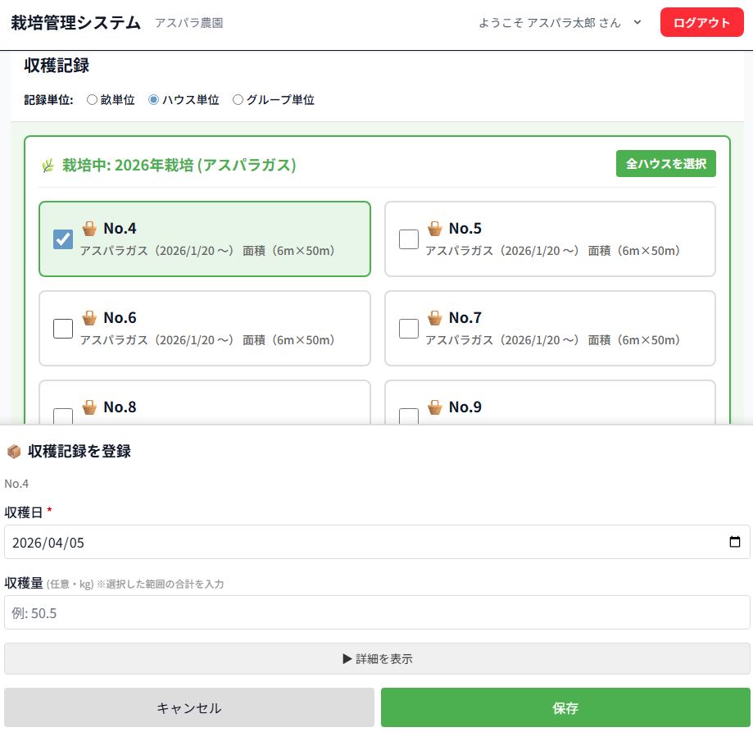Enable the No.7 house checkbox
This screenshot has width=753, height=732.
[x=409, y=329]
